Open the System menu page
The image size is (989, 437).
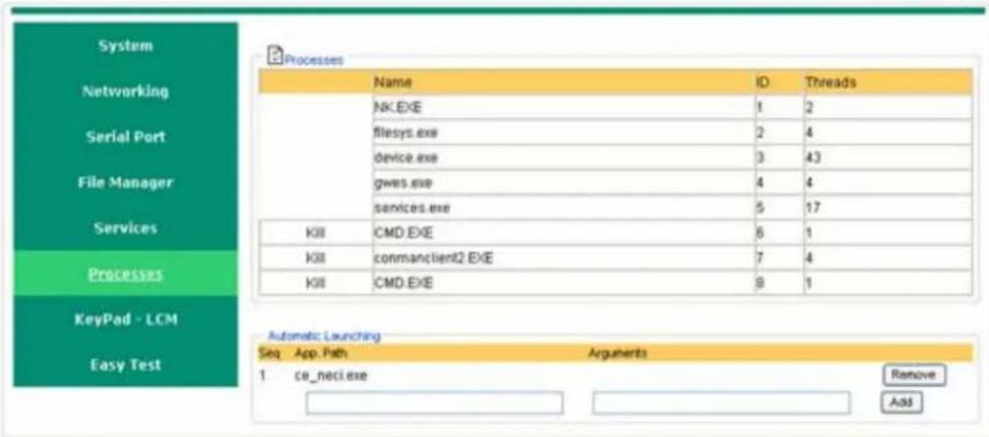pyautogui.click(x=126, y=46)
